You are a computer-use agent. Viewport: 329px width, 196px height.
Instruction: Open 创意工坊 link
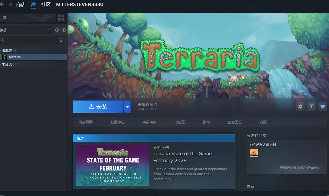tap(235, 122)
